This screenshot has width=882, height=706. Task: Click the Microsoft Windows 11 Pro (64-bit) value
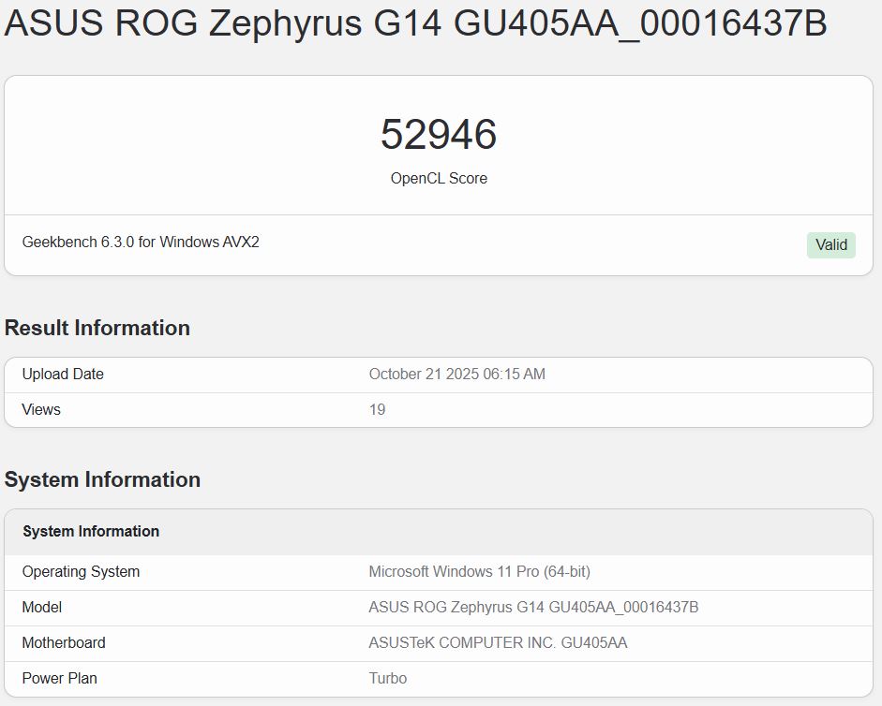pos(479,572)
